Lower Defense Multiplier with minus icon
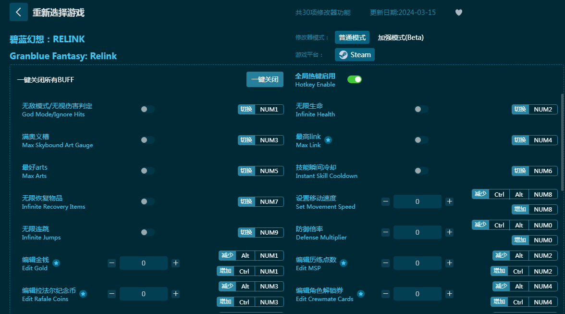Viewport: 565px width, 314px height. (x=385, y=232)
